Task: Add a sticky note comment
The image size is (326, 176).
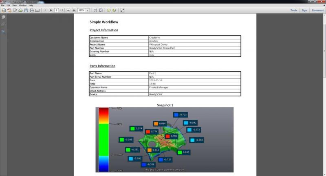Action: tap(108, 10)
